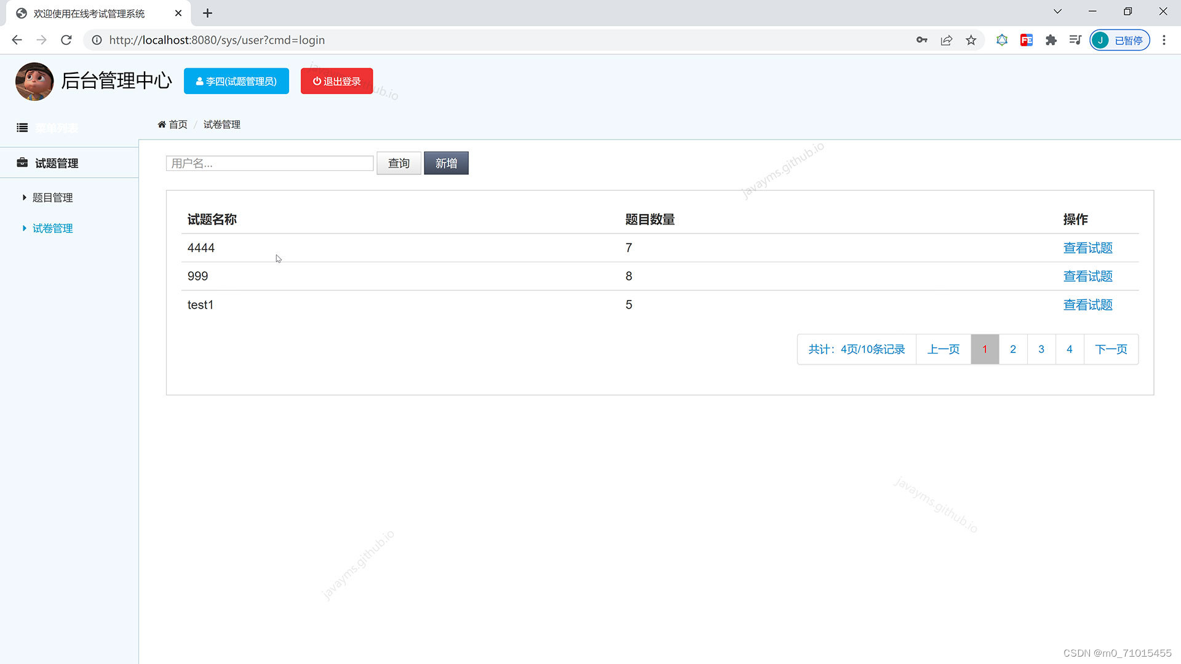Click the notifications bell icon
This screenshot has width=1181, height=664.
tap(1002, 40)
